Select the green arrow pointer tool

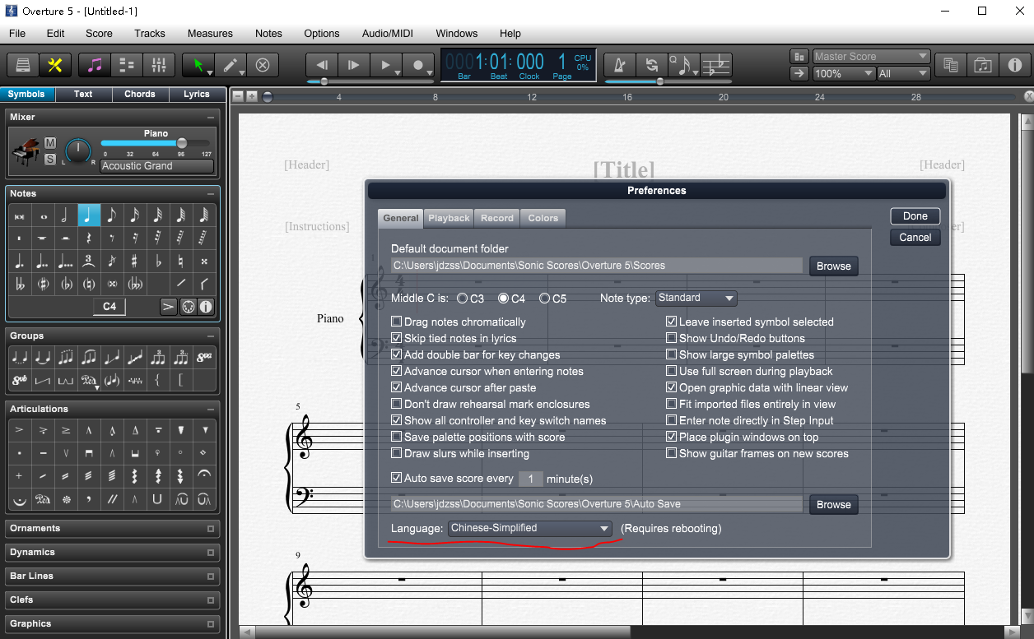[x=199, y=65]
